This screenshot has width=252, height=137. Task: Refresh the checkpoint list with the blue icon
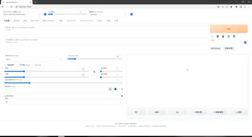[45, 14]
